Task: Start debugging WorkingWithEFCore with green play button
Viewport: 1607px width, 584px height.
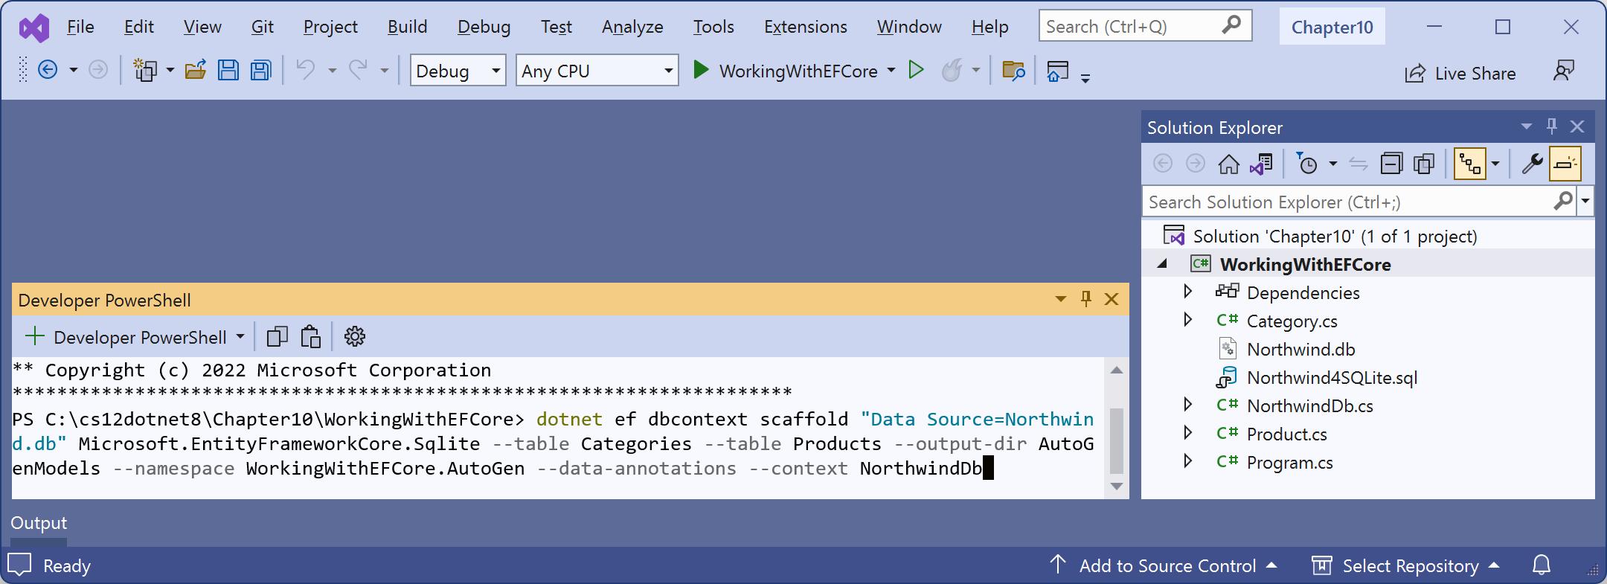Action: (x=701, y=71)
